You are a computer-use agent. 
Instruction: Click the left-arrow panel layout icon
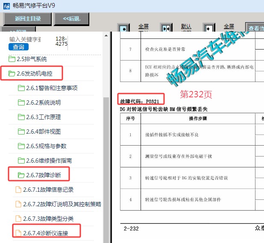pyautogui.click(x=209, y=28)
